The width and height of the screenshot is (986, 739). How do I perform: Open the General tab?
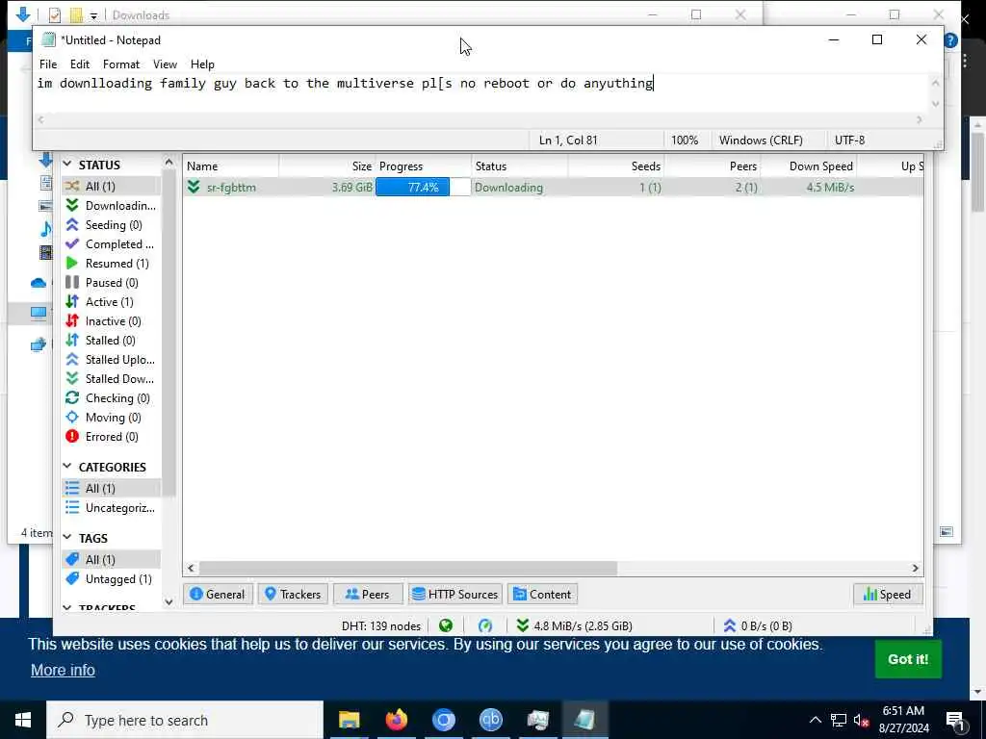pyautogui.click(x=218, y=594)
